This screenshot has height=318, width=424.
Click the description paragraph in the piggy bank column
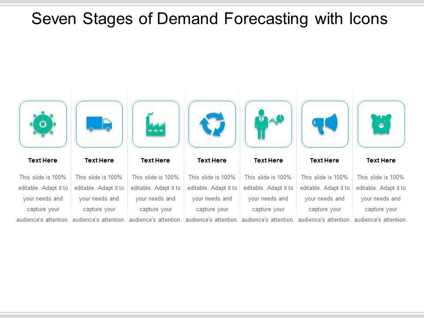[x=381, y=199]
